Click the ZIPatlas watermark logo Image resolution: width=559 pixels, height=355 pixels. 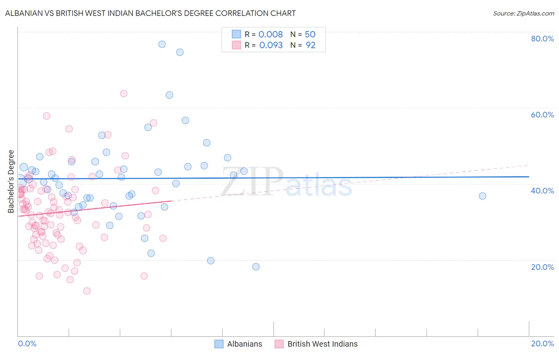(286, 182)
